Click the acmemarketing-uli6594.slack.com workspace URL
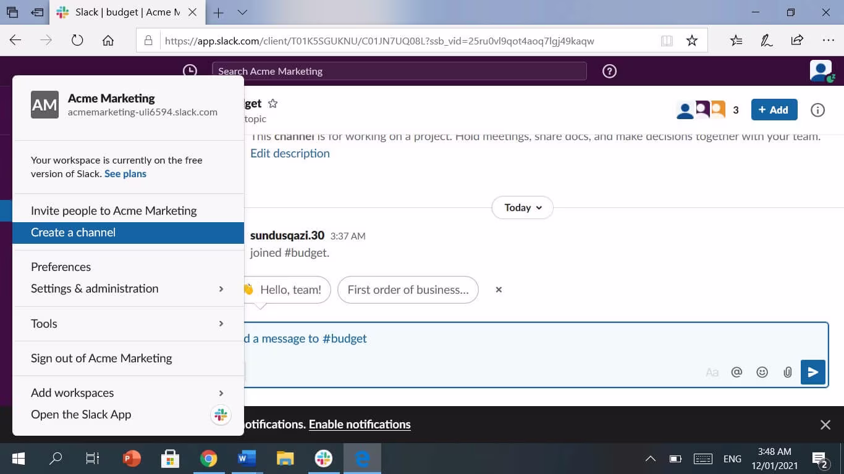 143,112
